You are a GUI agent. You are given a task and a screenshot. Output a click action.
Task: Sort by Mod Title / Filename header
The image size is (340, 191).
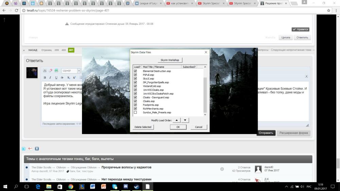click(161, 67)
